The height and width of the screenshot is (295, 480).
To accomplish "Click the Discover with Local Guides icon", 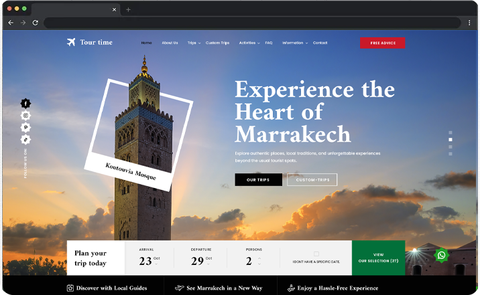I will pyautogui.click(x=70, y=288).
